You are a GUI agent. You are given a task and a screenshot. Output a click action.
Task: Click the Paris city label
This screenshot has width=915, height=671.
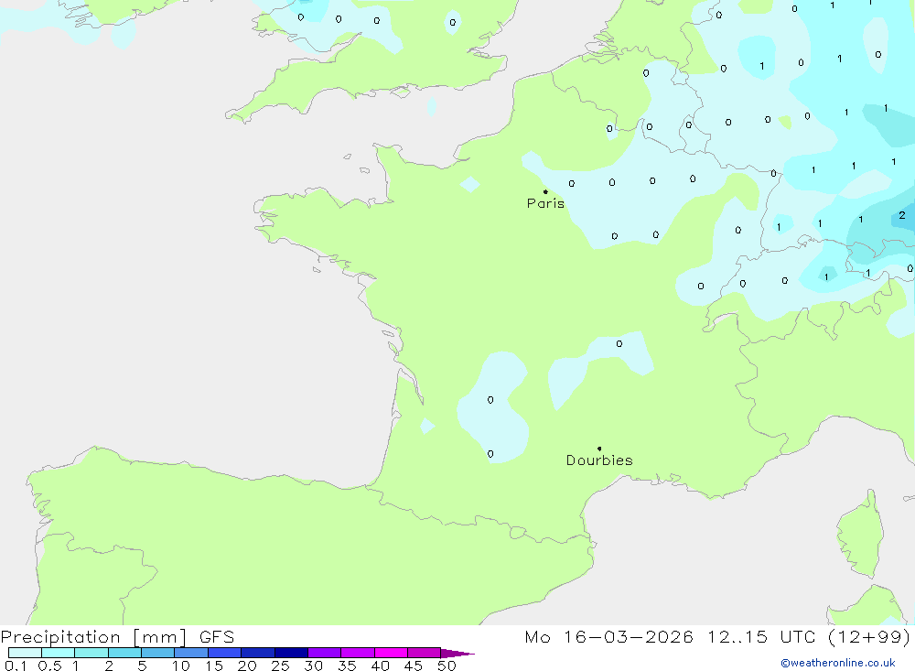(545, 203)
